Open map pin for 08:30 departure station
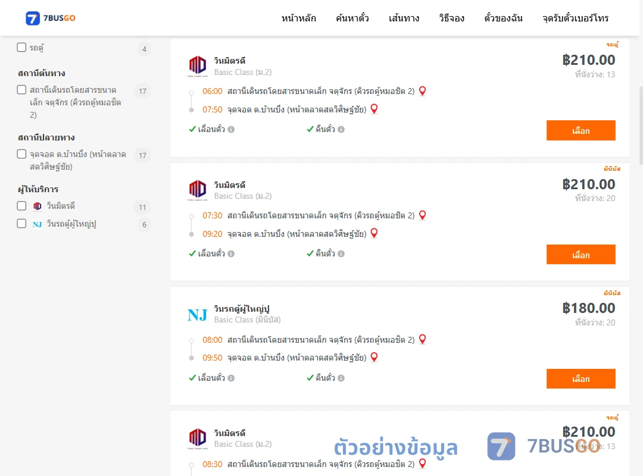Screen dimensions: 643x476 pos(422,464)
